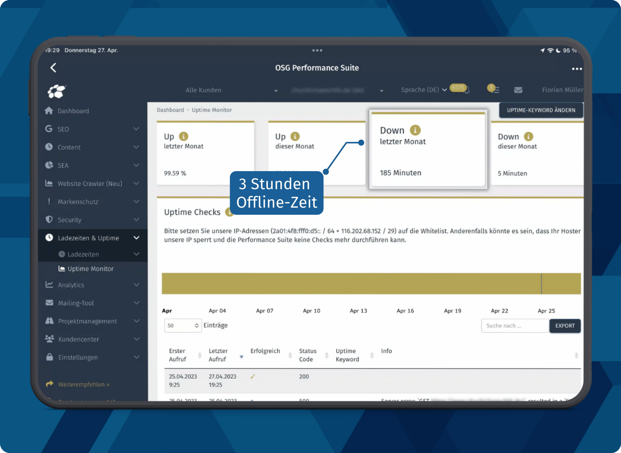Click the OSG logo in the sidebar
621x453 pixels.
tap(57, 91)
